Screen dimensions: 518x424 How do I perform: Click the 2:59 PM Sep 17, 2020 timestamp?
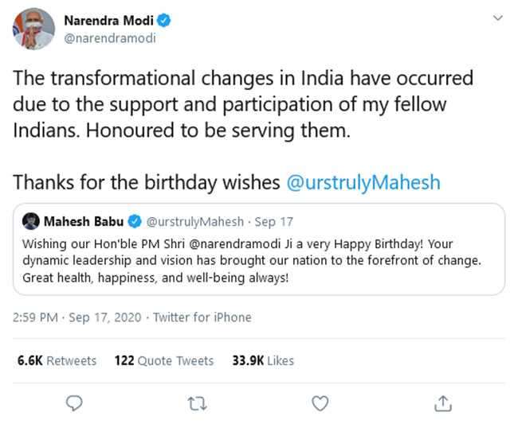click(77, 317)
